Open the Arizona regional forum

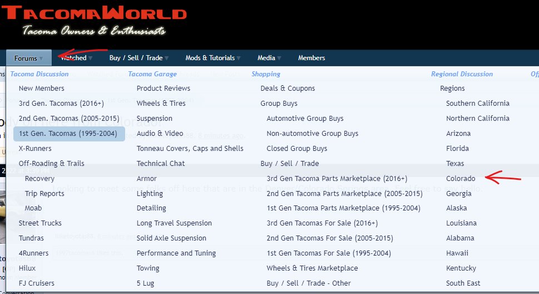pyautogui.click(x=458, y=134)
